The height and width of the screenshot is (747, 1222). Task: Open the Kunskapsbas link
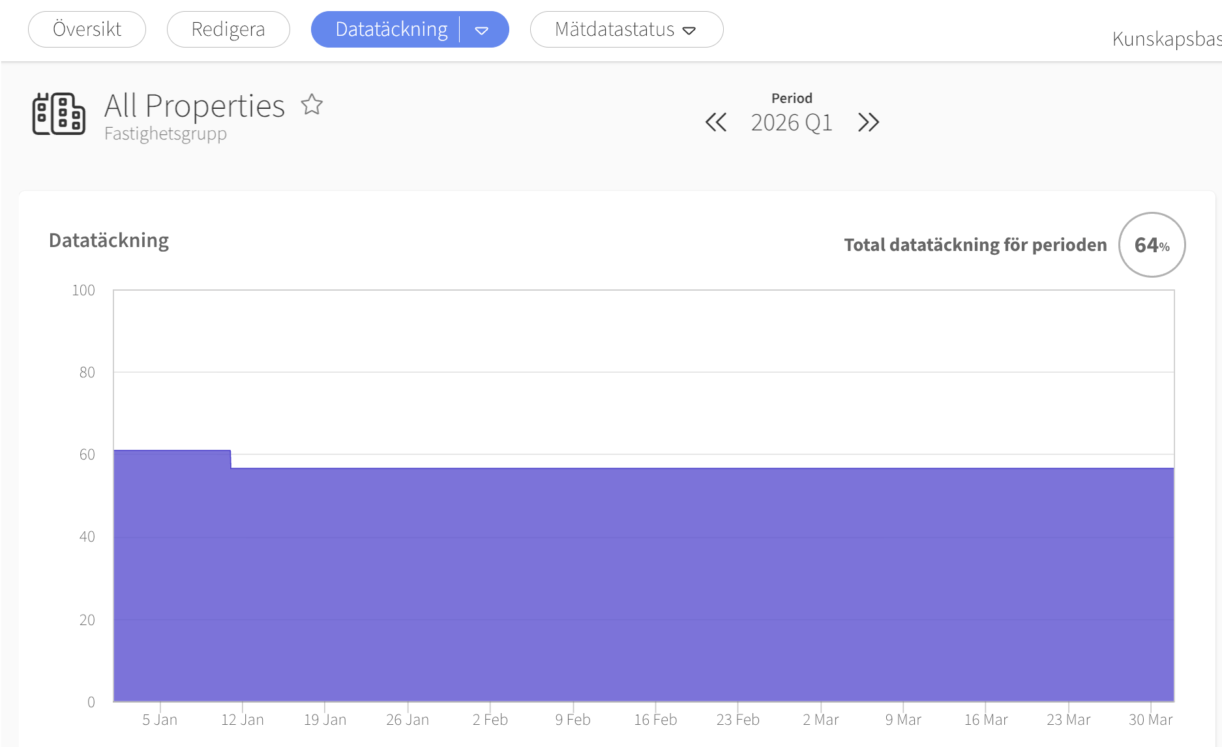point(1167,39)
